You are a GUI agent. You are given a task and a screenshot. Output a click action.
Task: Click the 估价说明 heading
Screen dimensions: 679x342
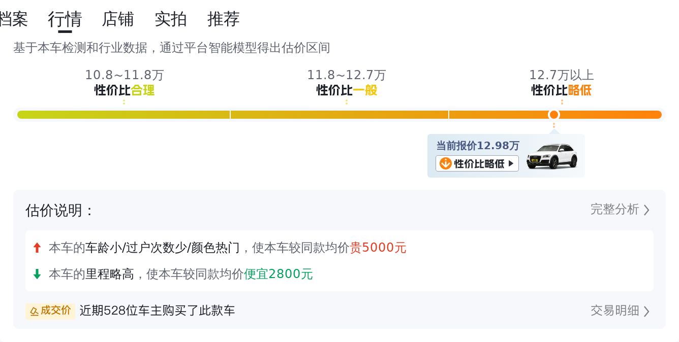point(59,211)
